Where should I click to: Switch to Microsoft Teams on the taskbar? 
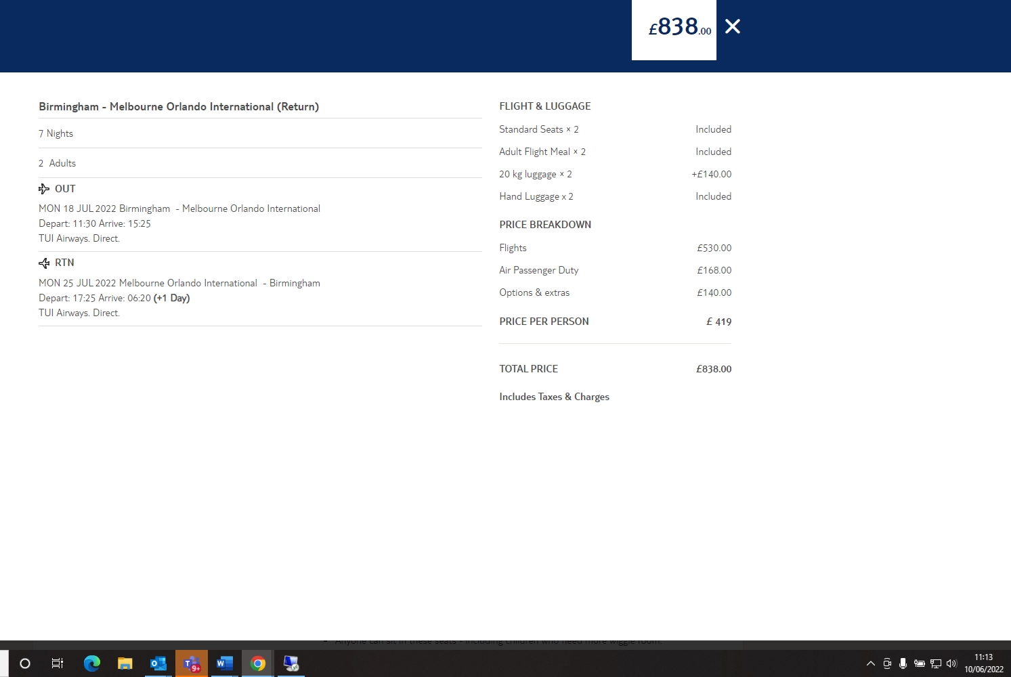(x=192, y=663)
